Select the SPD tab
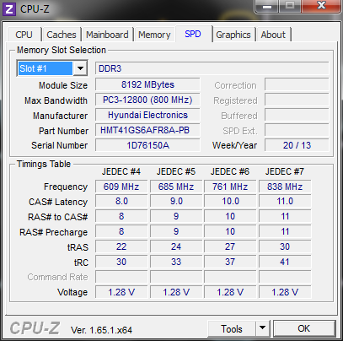The width and height of the screenshot is (343, 341). click(193, 34)
